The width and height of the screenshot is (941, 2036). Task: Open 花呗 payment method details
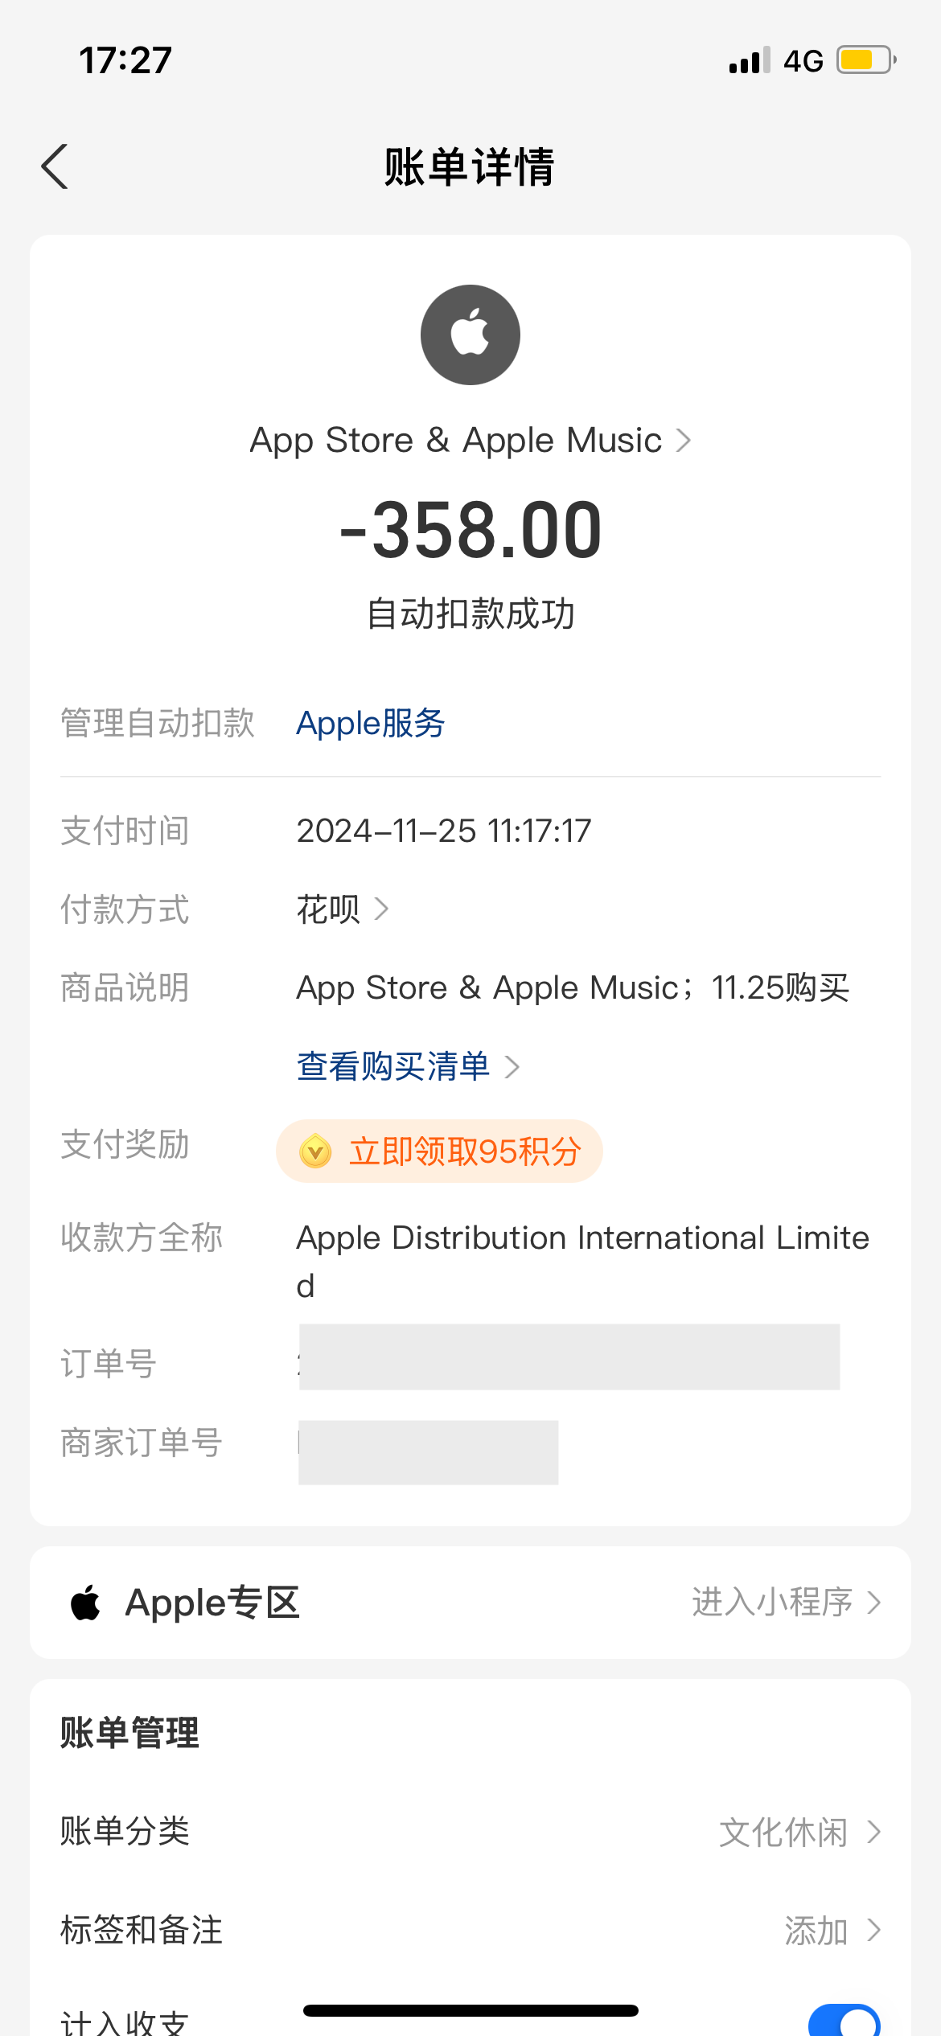(x=343, y=909)
